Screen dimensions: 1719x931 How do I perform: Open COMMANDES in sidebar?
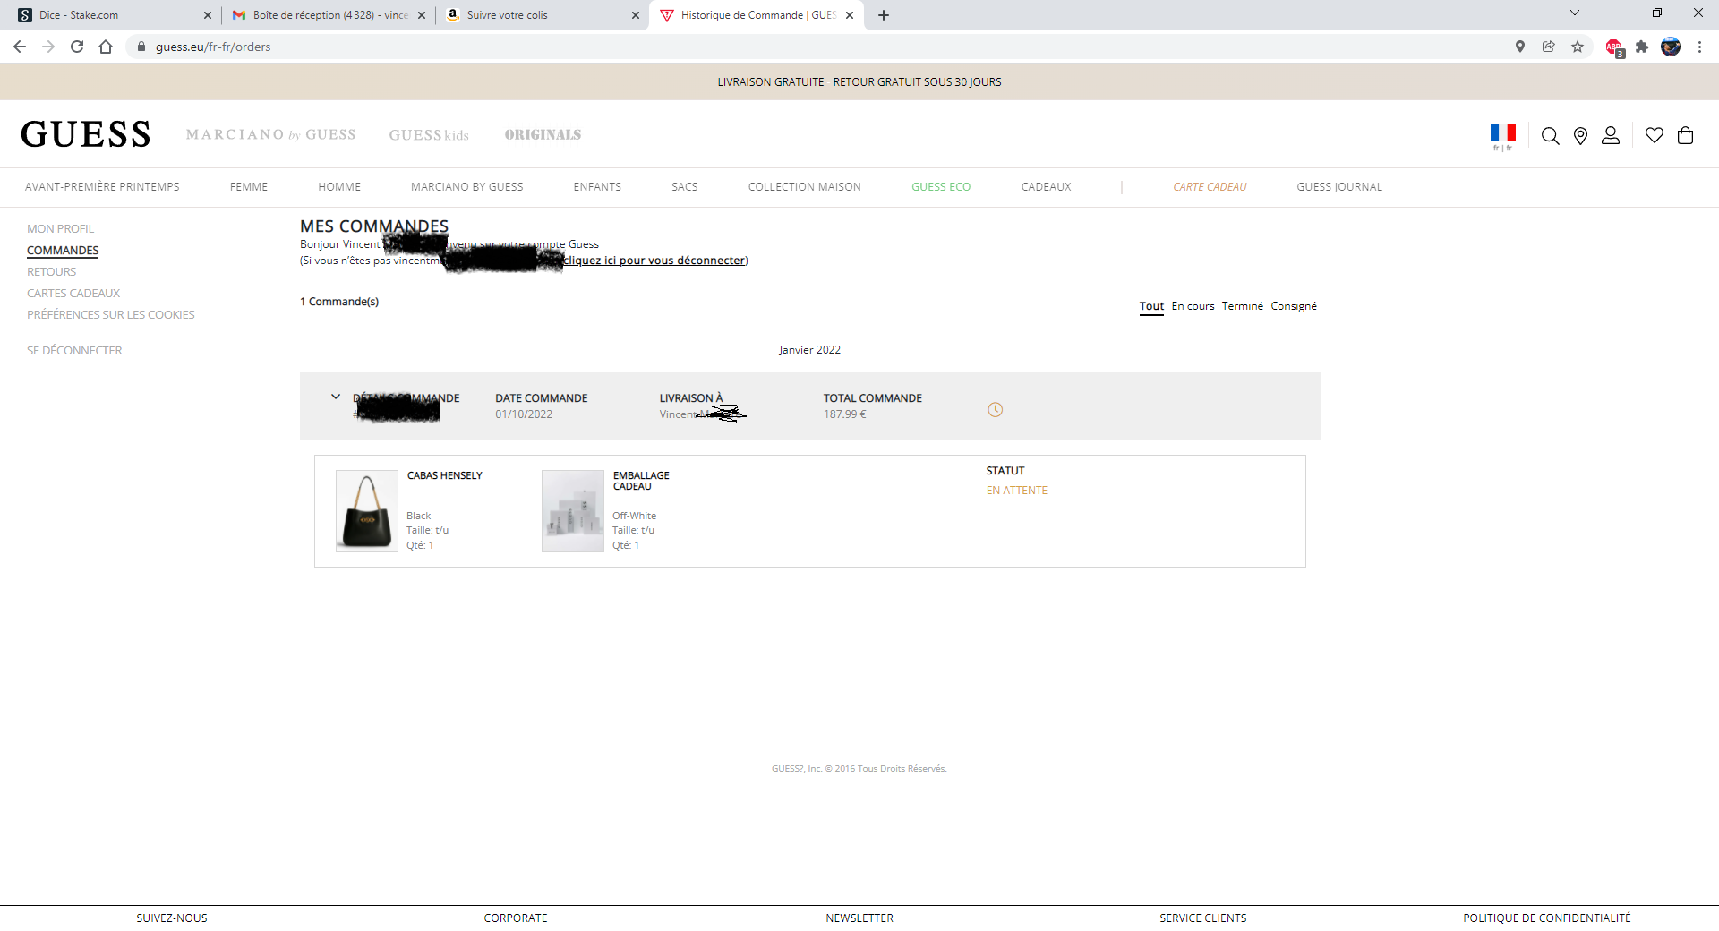click(63, 251)
